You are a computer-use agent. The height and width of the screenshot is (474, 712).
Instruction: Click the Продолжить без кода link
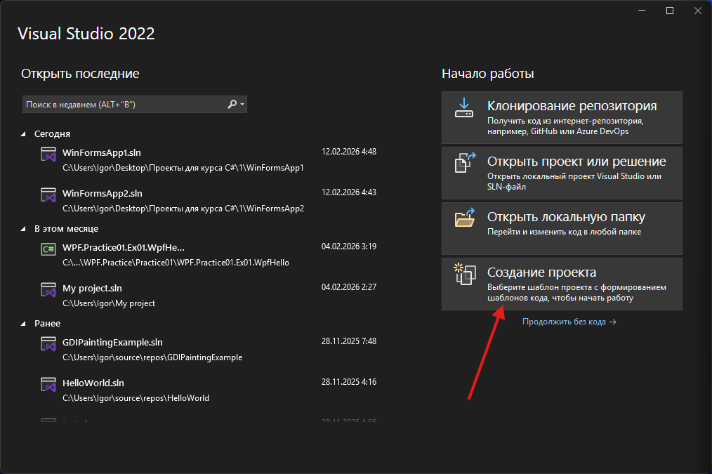569,322
